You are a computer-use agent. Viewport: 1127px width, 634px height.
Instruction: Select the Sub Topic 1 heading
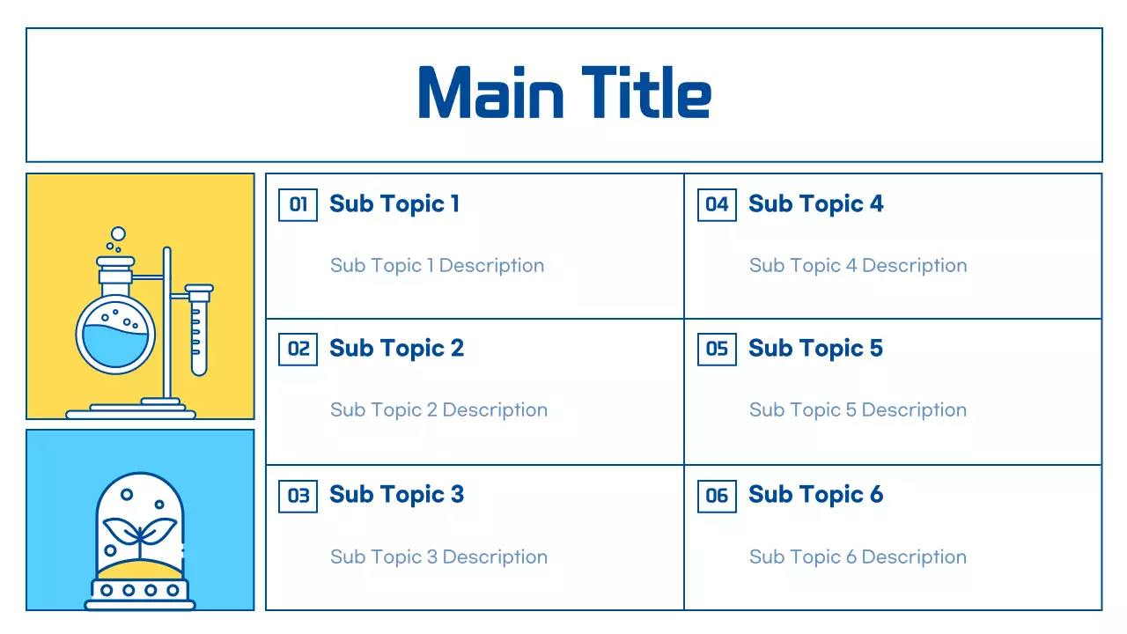pos(394,204)
